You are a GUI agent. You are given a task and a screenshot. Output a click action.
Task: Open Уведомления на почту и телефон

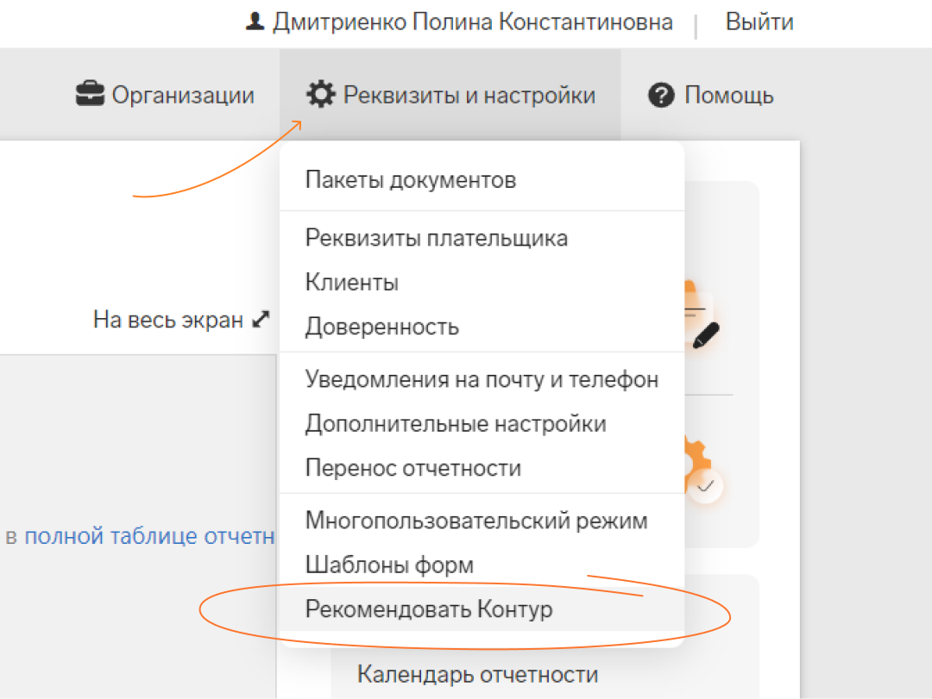482,379
